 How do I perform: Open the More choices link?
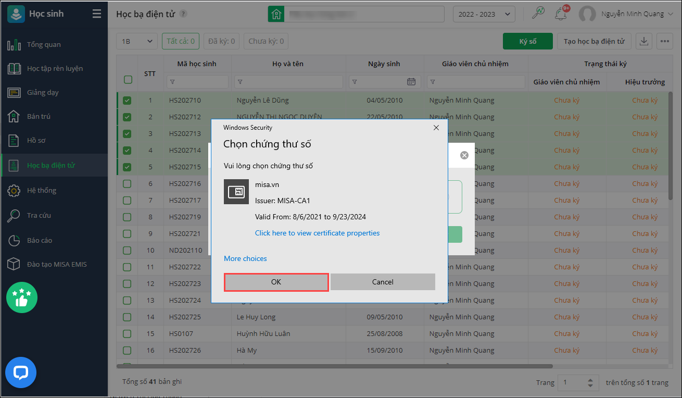pos(245,258)
